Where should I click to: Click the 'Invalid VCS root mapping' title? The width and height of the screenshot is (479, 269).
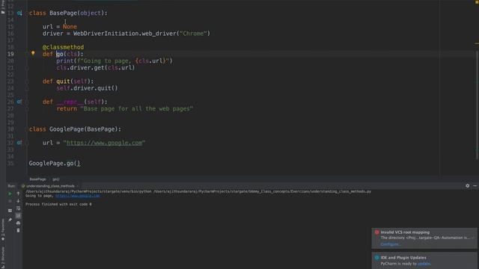click(x=405, y=232)
